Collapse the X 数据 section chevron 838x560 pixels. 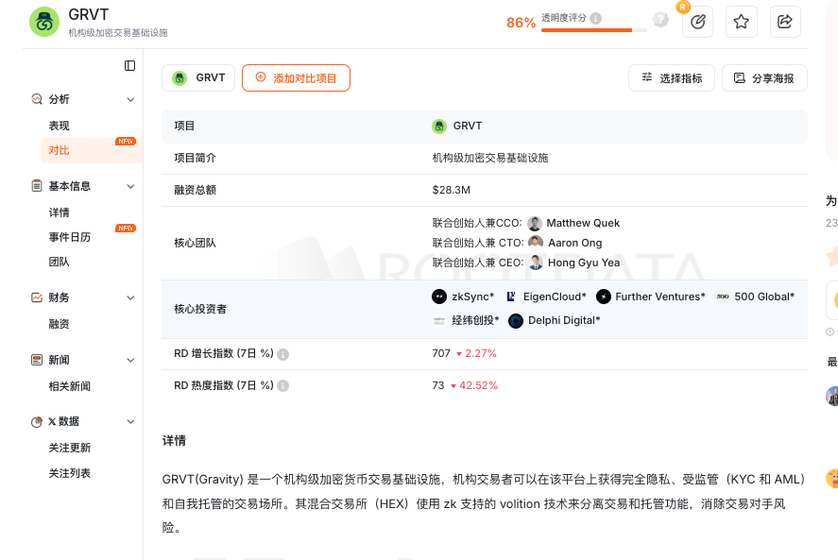(130, 421)
